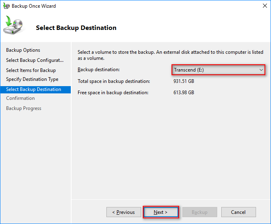Click the Confirmation step
Viewport: 271px width, 224px height.
(x=20, y=98)
